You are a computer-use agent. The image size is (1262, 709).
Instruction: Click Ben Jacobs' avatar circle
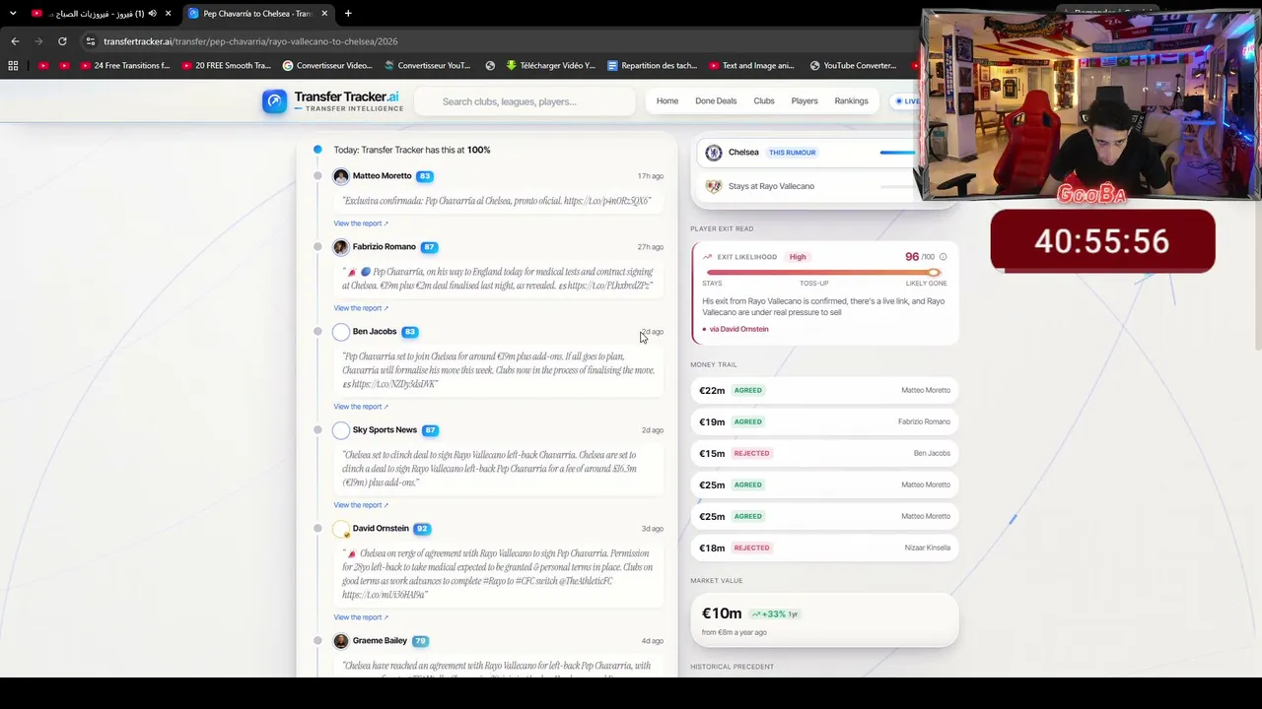[x=341, y=332]
